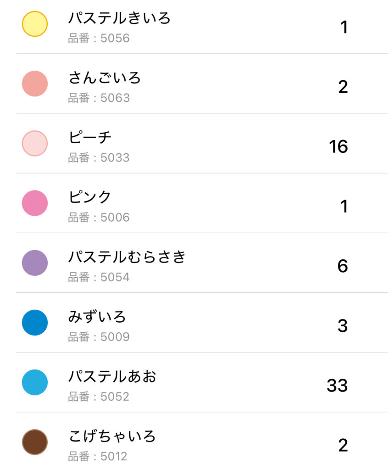Click the pastel yellow color swatch
The height and width of the screenshot is (470, 388).
pyautogui.click(x=35, y=24)
